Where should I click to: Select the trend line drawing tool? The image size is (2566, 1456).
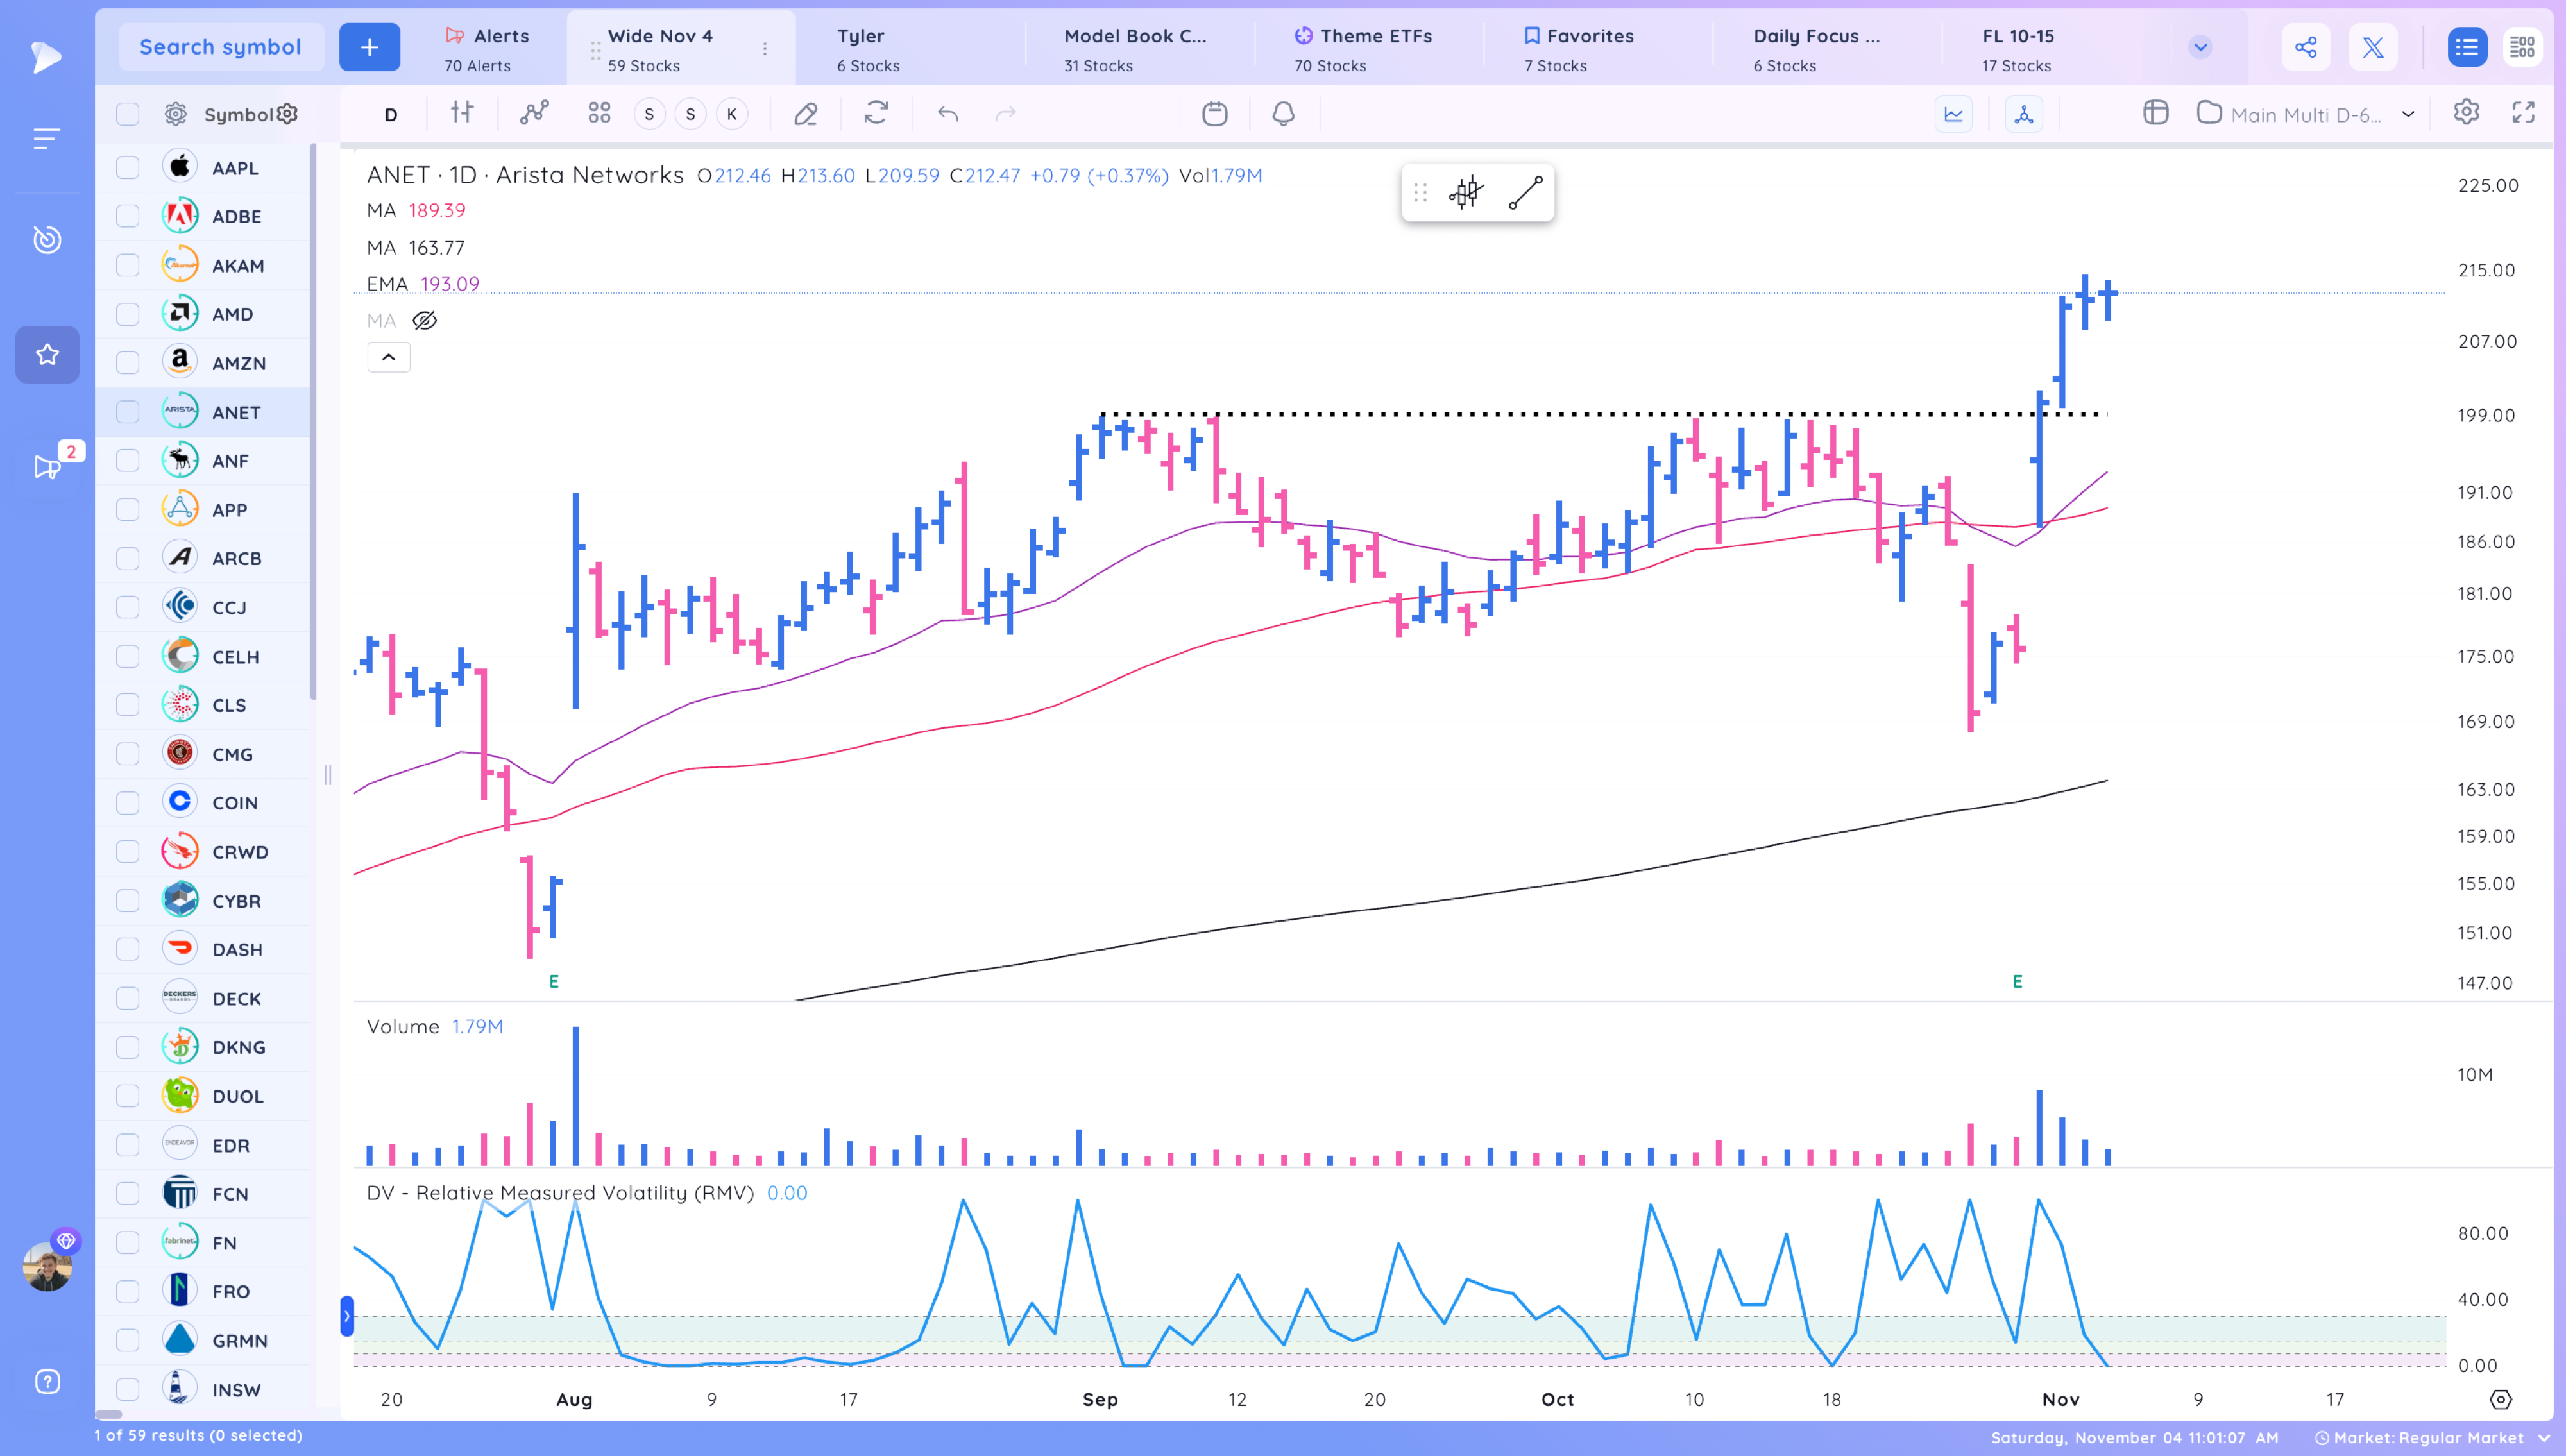[x=1525, y=192]
